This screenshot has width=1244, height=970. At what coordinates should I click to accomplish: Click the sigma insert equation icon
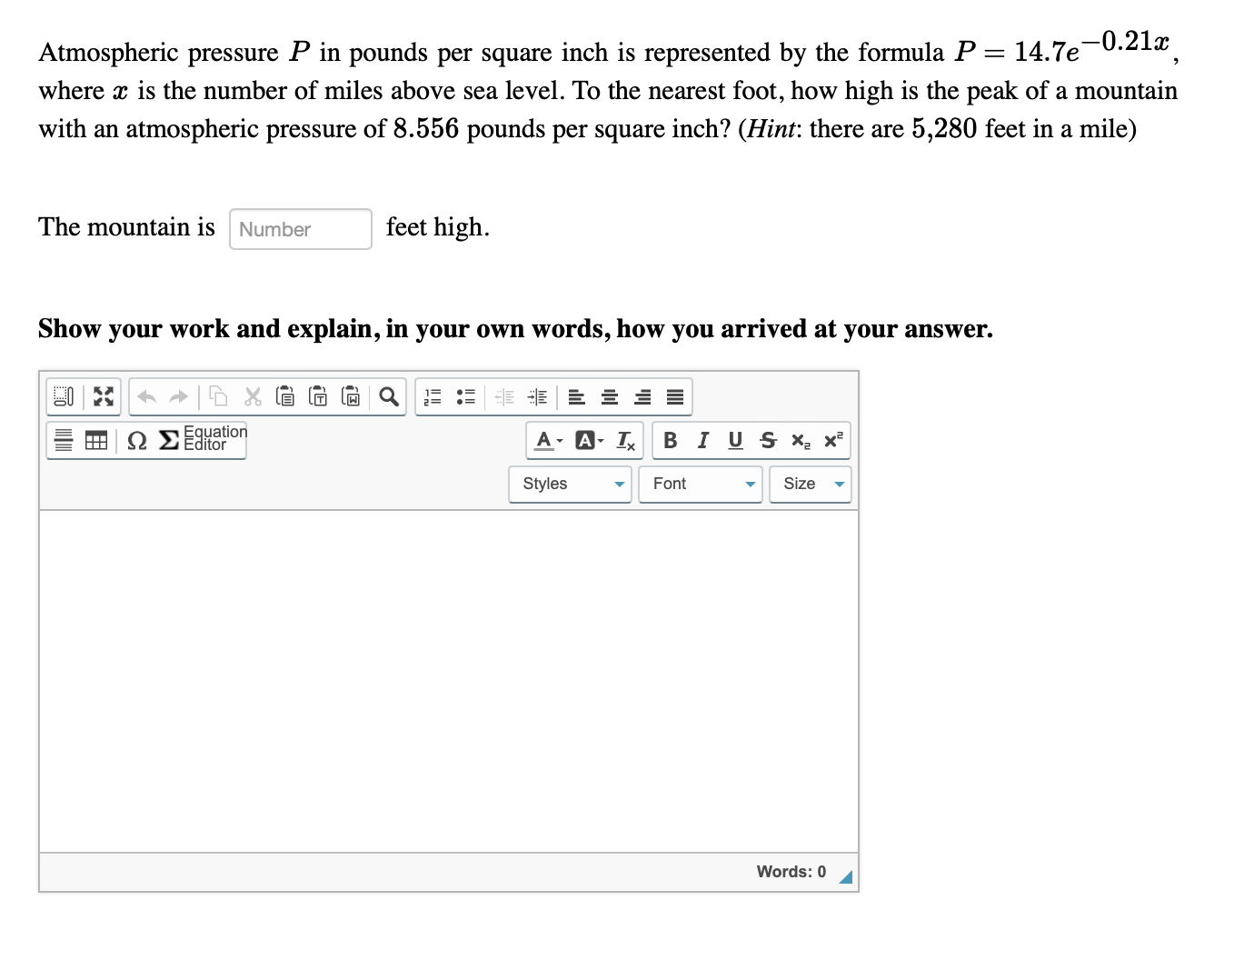point(167,440)
